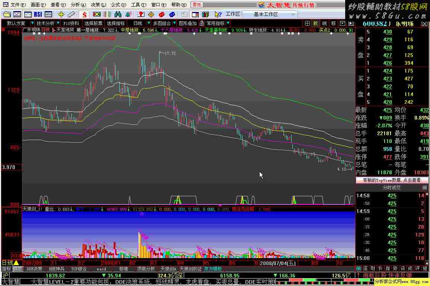Click the new TopView data notification button

[392, 180]
